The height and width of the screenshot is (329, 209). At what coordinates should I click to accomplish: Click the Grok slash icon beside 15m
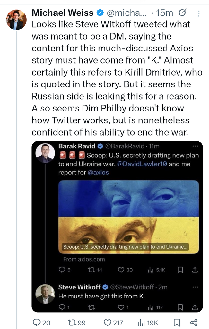pyautogui.click(x=182, y=13)
